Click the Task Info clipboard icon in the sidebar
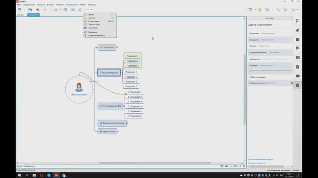 click(298, 85)
